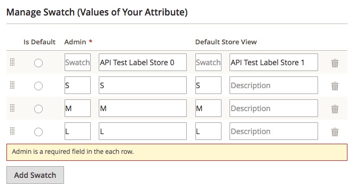
Task: Focus Default Store View Description field for S
Action: (274, 85)
